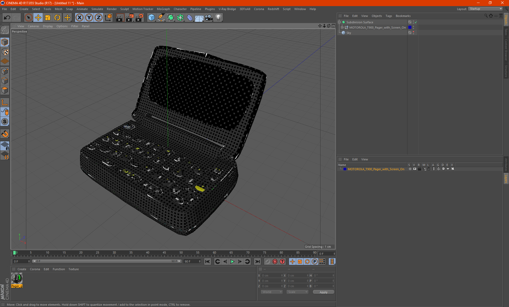The width and height of the screenshot is (509, 307).
Task: Add a Subdivision Surface generator
Action: coord(171,17)
